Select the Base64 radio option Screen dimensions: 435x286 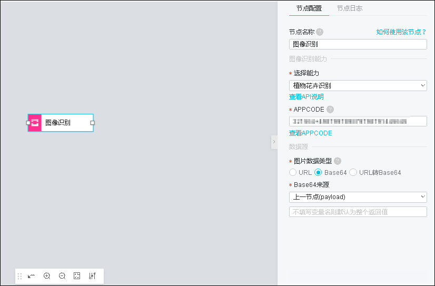click(x=318, y=173)
